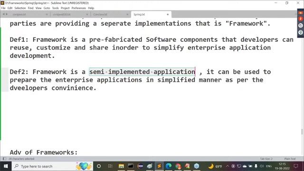
Task: Open the Windows Start menu
Action: [x=6, y=166]
